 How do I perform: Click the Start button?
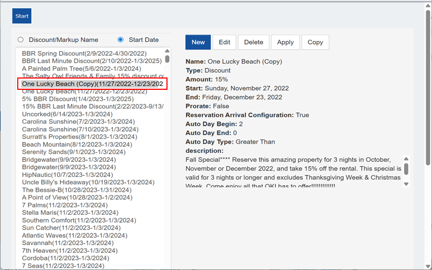[22, 16]
